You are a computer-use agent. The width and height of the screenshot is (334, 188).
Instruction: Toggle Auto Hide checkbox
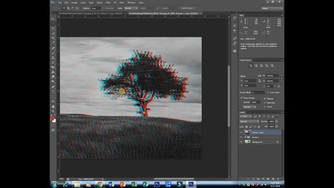[x=265, y=102]
